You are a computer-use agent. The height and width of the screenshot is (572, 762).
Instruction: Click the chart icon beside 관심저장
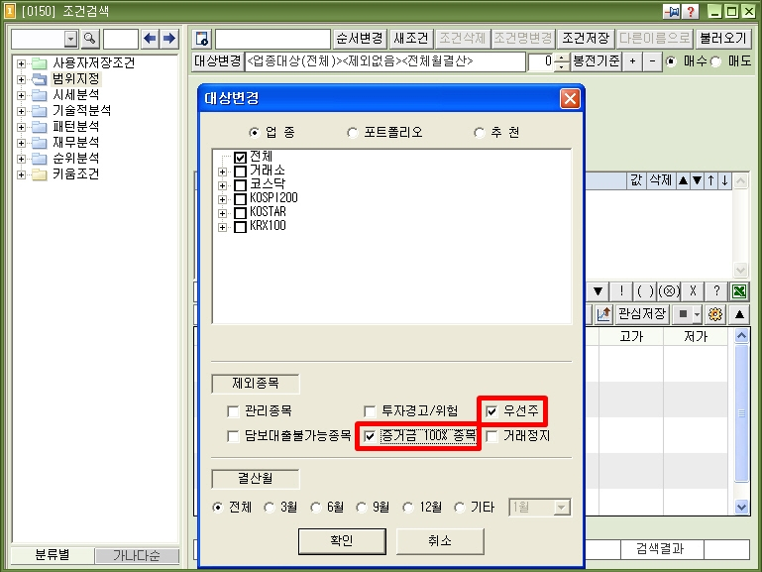603,314
